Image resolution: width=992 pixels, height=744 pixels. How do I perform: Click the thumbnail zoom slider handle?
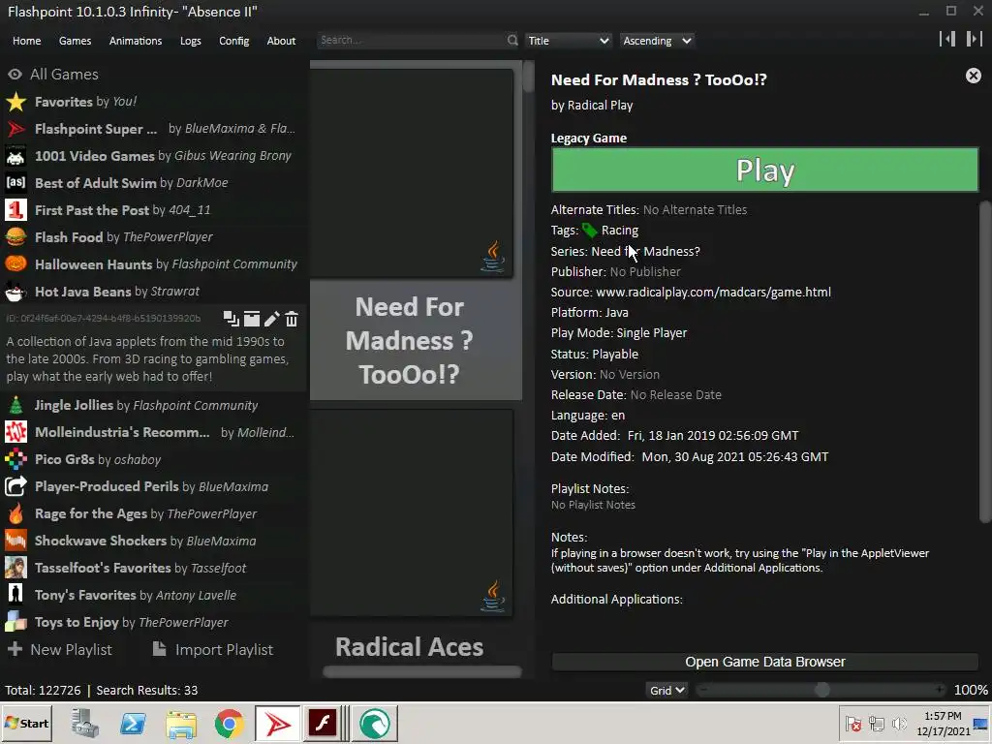click(x=821, y=690)
